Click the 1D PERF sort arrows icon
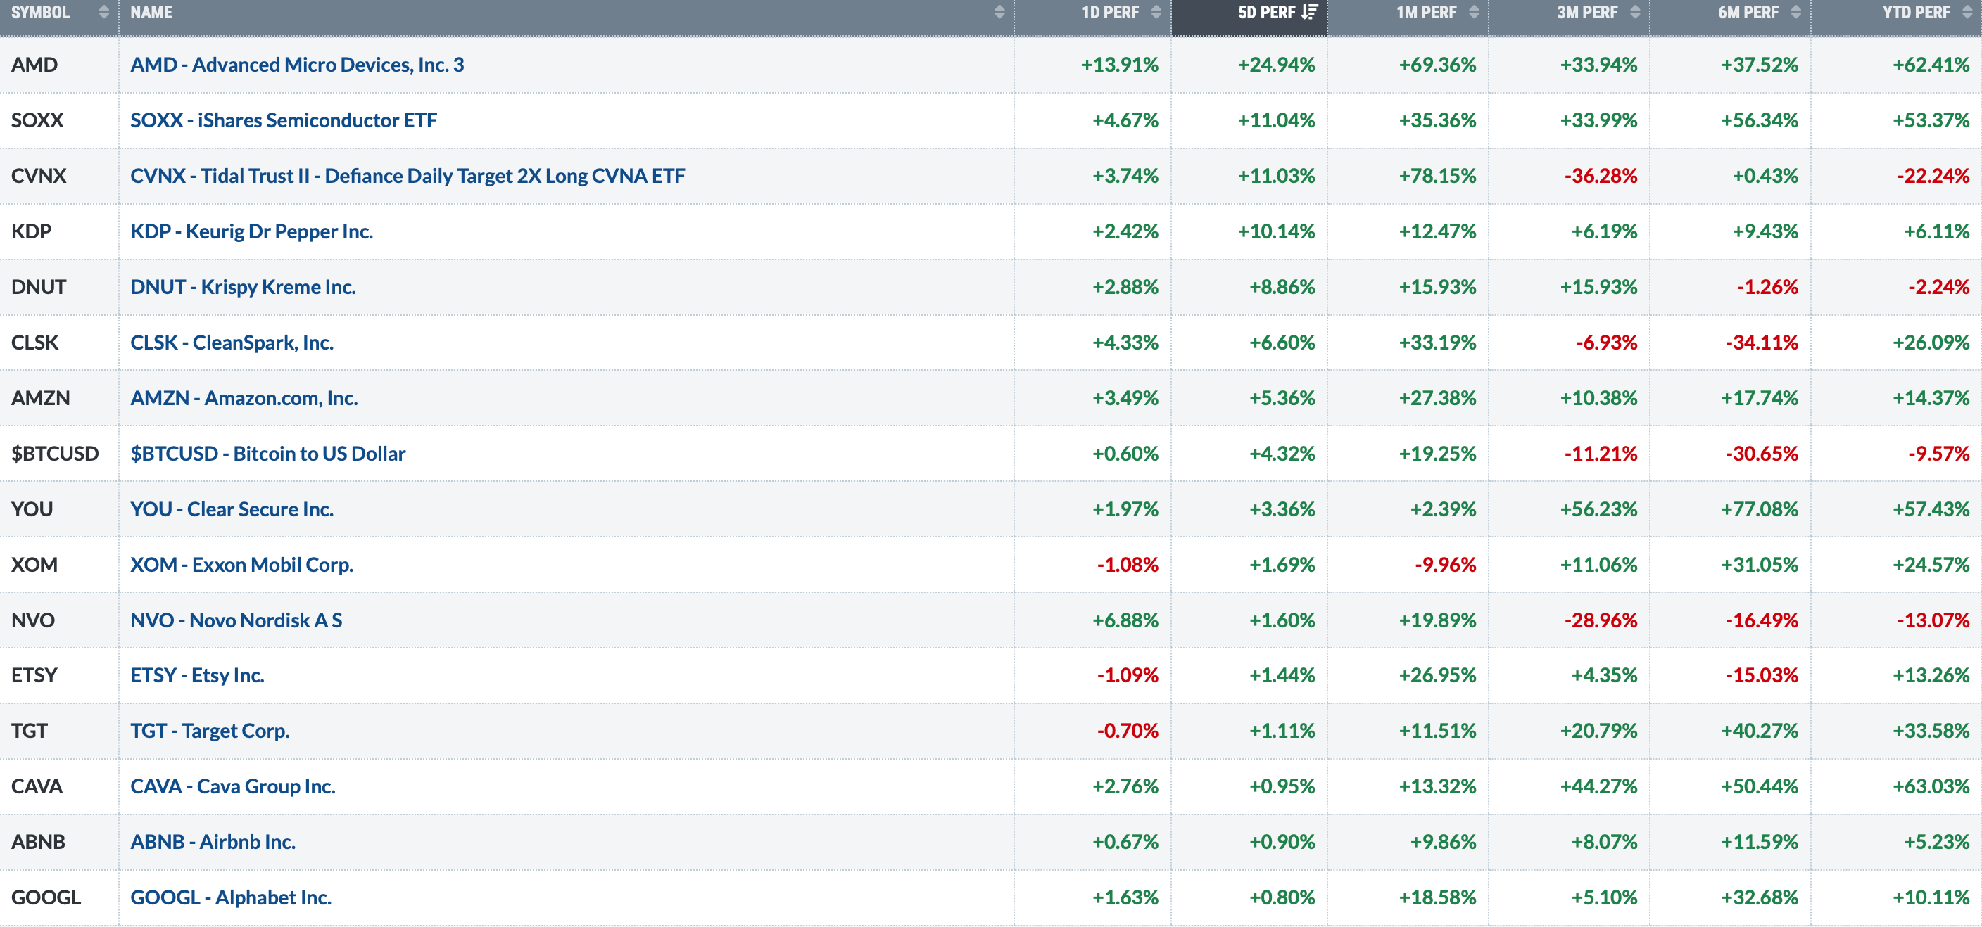 tap(1156, 12)
